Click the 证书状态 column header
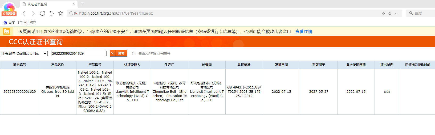Image resolution: width=435 pixels, height=135 pixels. tap(387, 65)
